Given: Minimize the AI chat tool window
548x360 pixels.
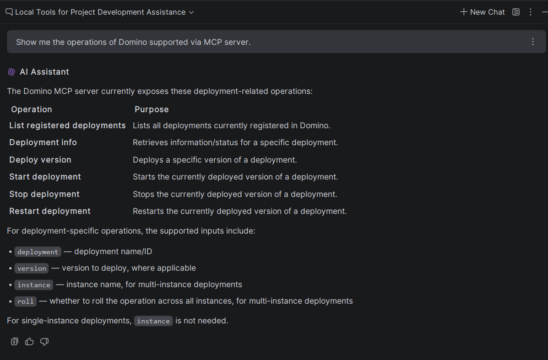Looking at the screenshot, I should coord(544,12).
